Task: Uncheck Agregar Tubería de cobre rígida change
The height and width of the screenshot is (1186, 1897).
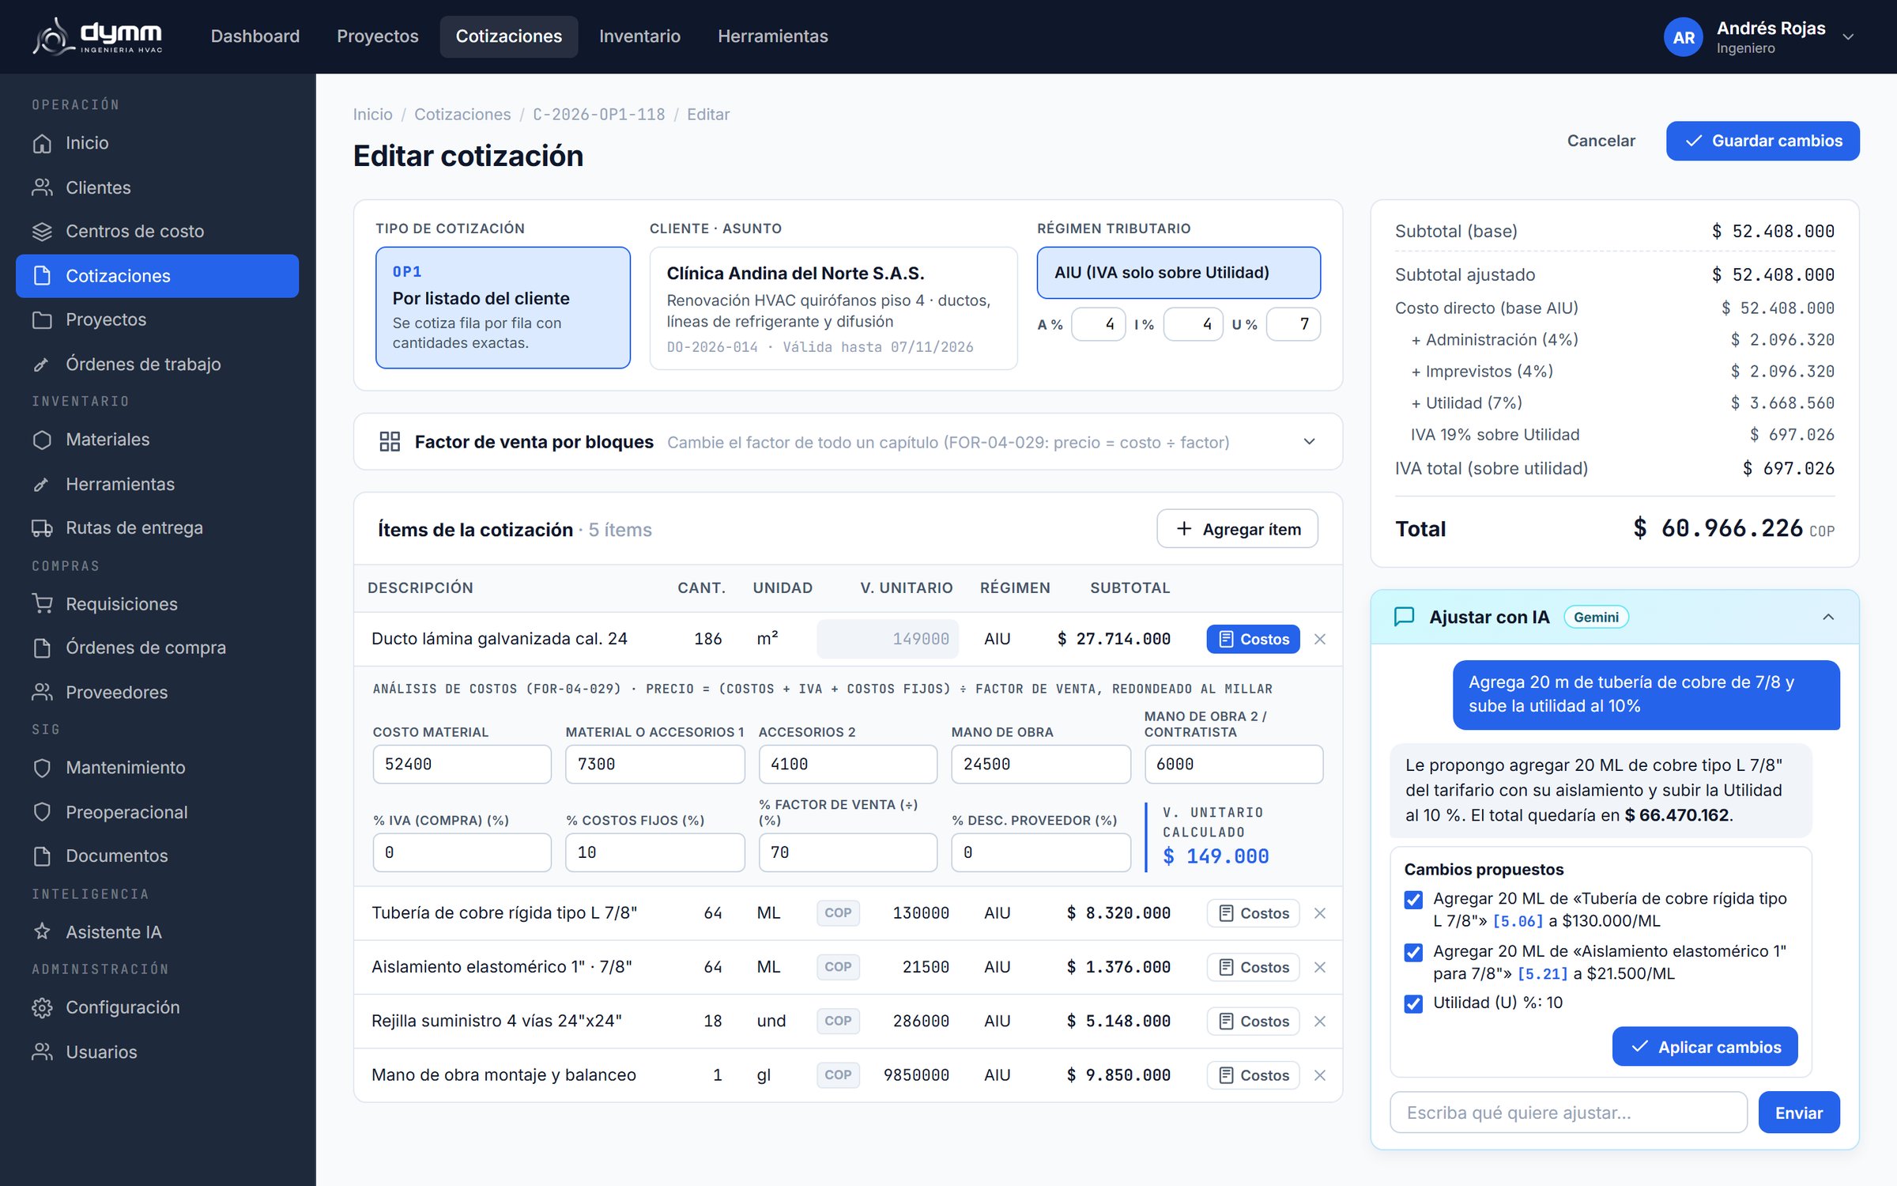Action: click(x=1413, y=900)
